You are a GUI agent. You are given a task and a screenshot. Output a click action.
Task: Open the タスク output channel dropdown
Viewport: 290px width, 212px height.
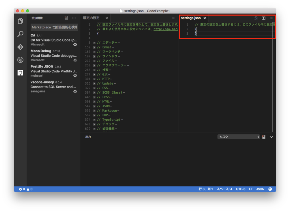pos(238,137)
